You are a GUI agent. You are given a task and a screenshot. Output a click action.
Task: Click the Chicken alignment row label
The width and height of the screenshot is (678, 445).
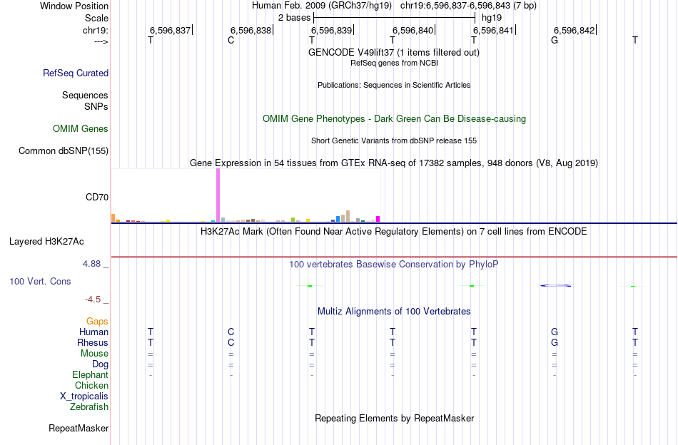(x=91, y=385)
